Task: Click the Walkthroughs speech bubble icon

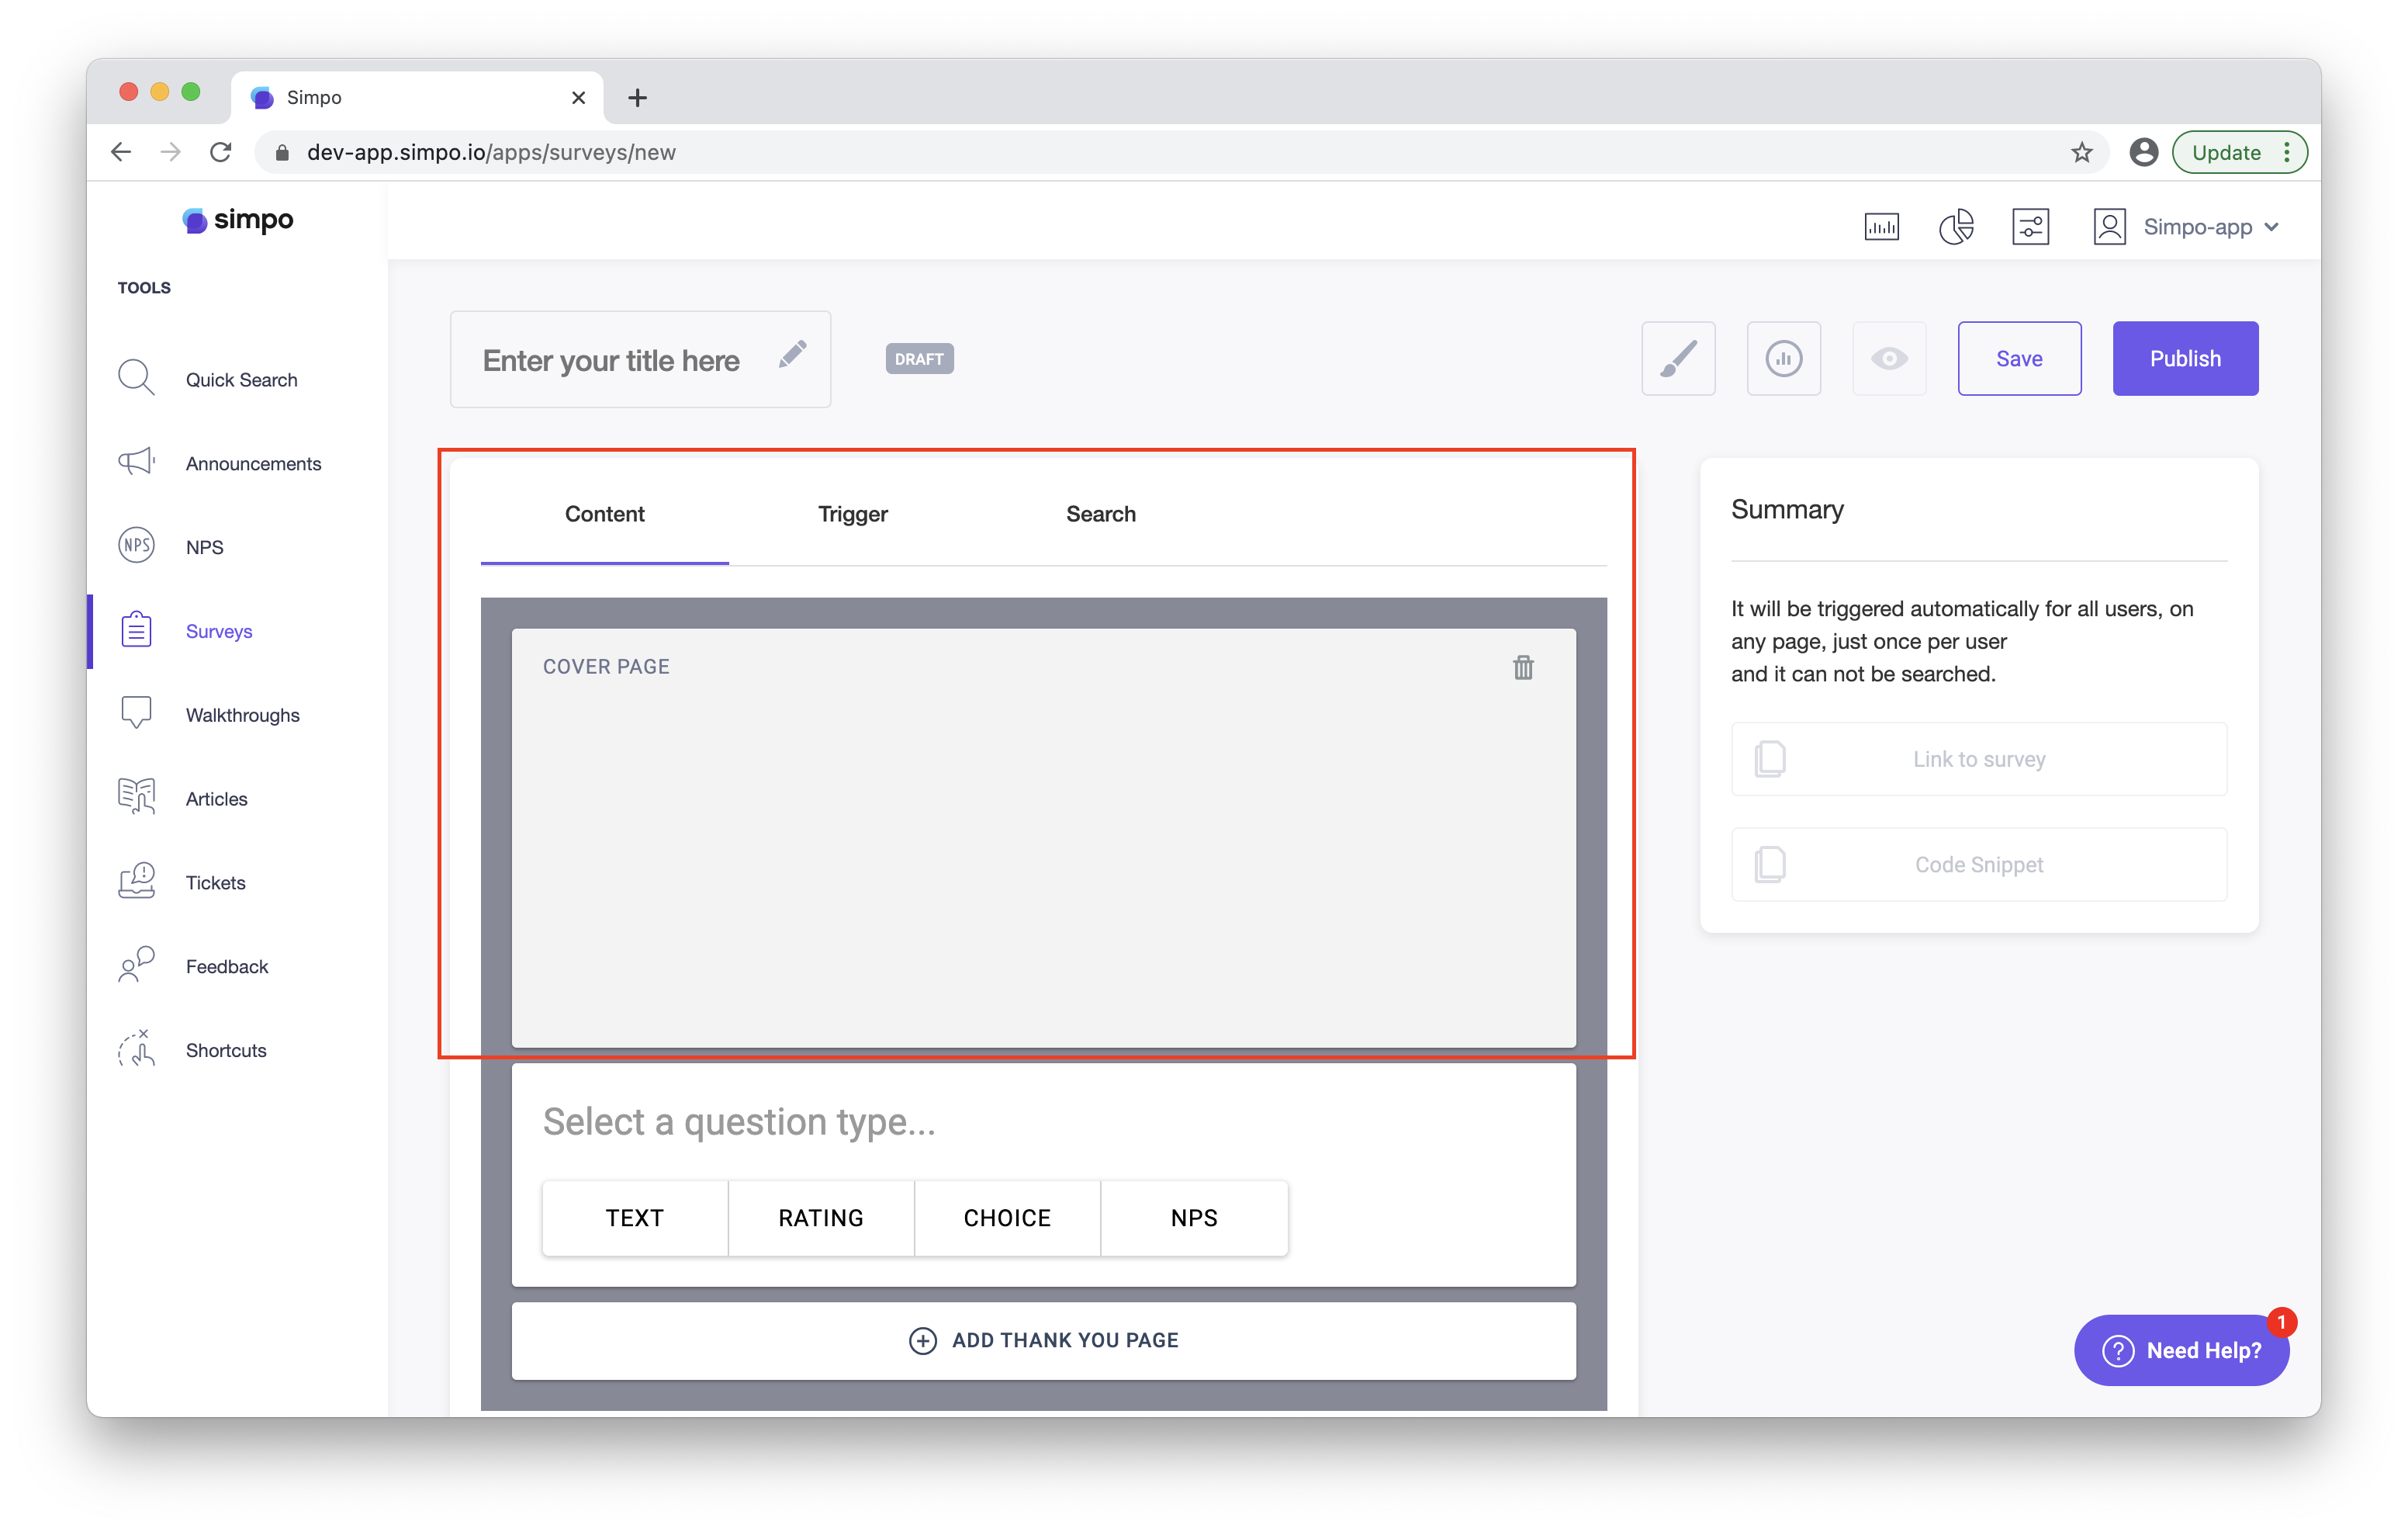Action: (136, 712)
